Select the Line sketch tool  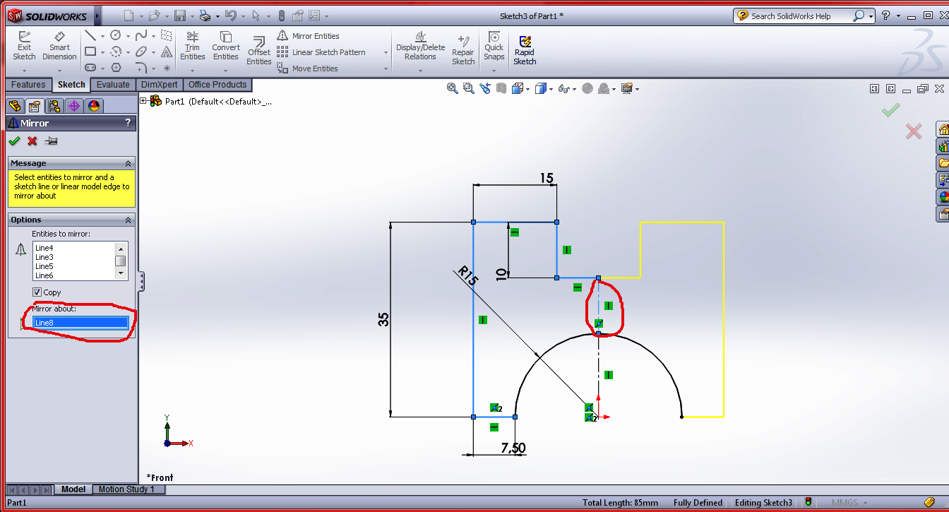(90, 35)
